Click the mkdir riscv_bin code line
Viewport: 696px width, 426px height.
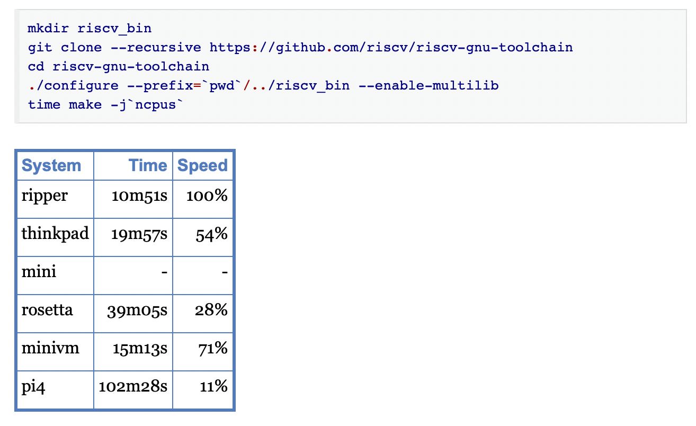pyautogui.click(x=90, y=28)
